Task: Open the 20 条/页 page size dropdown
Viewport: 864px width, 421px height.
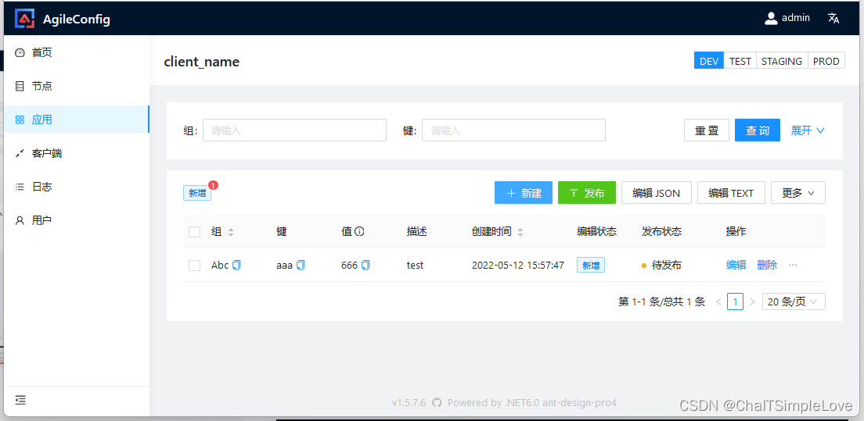Action: coord(794,301)
